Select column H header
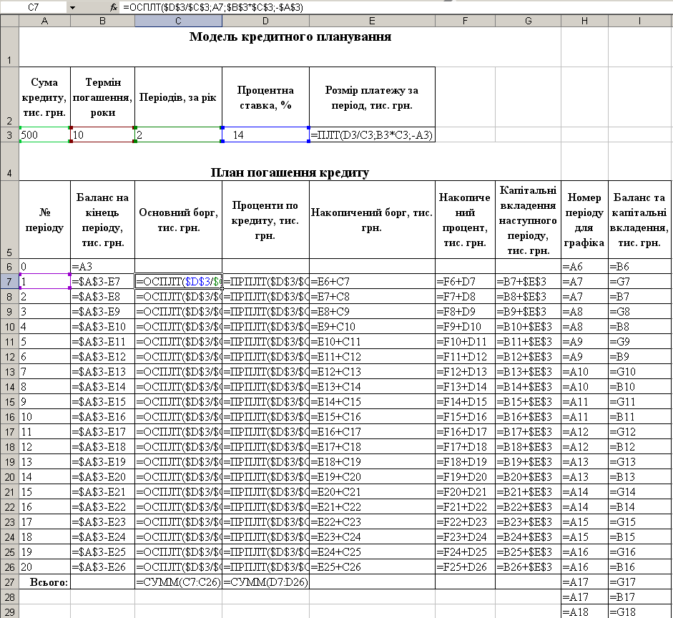673x618 pixels. [x=584, y=21]
